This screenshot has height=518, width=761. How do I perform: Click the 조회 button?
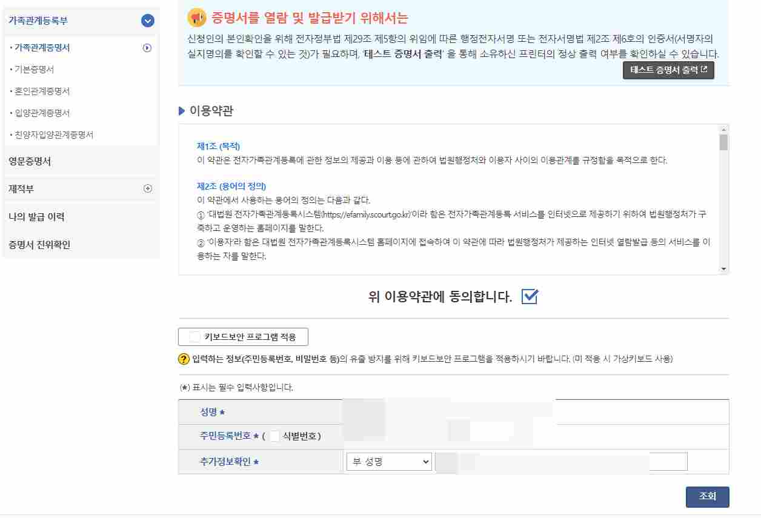pyautogui.click(x=707, y=497)
